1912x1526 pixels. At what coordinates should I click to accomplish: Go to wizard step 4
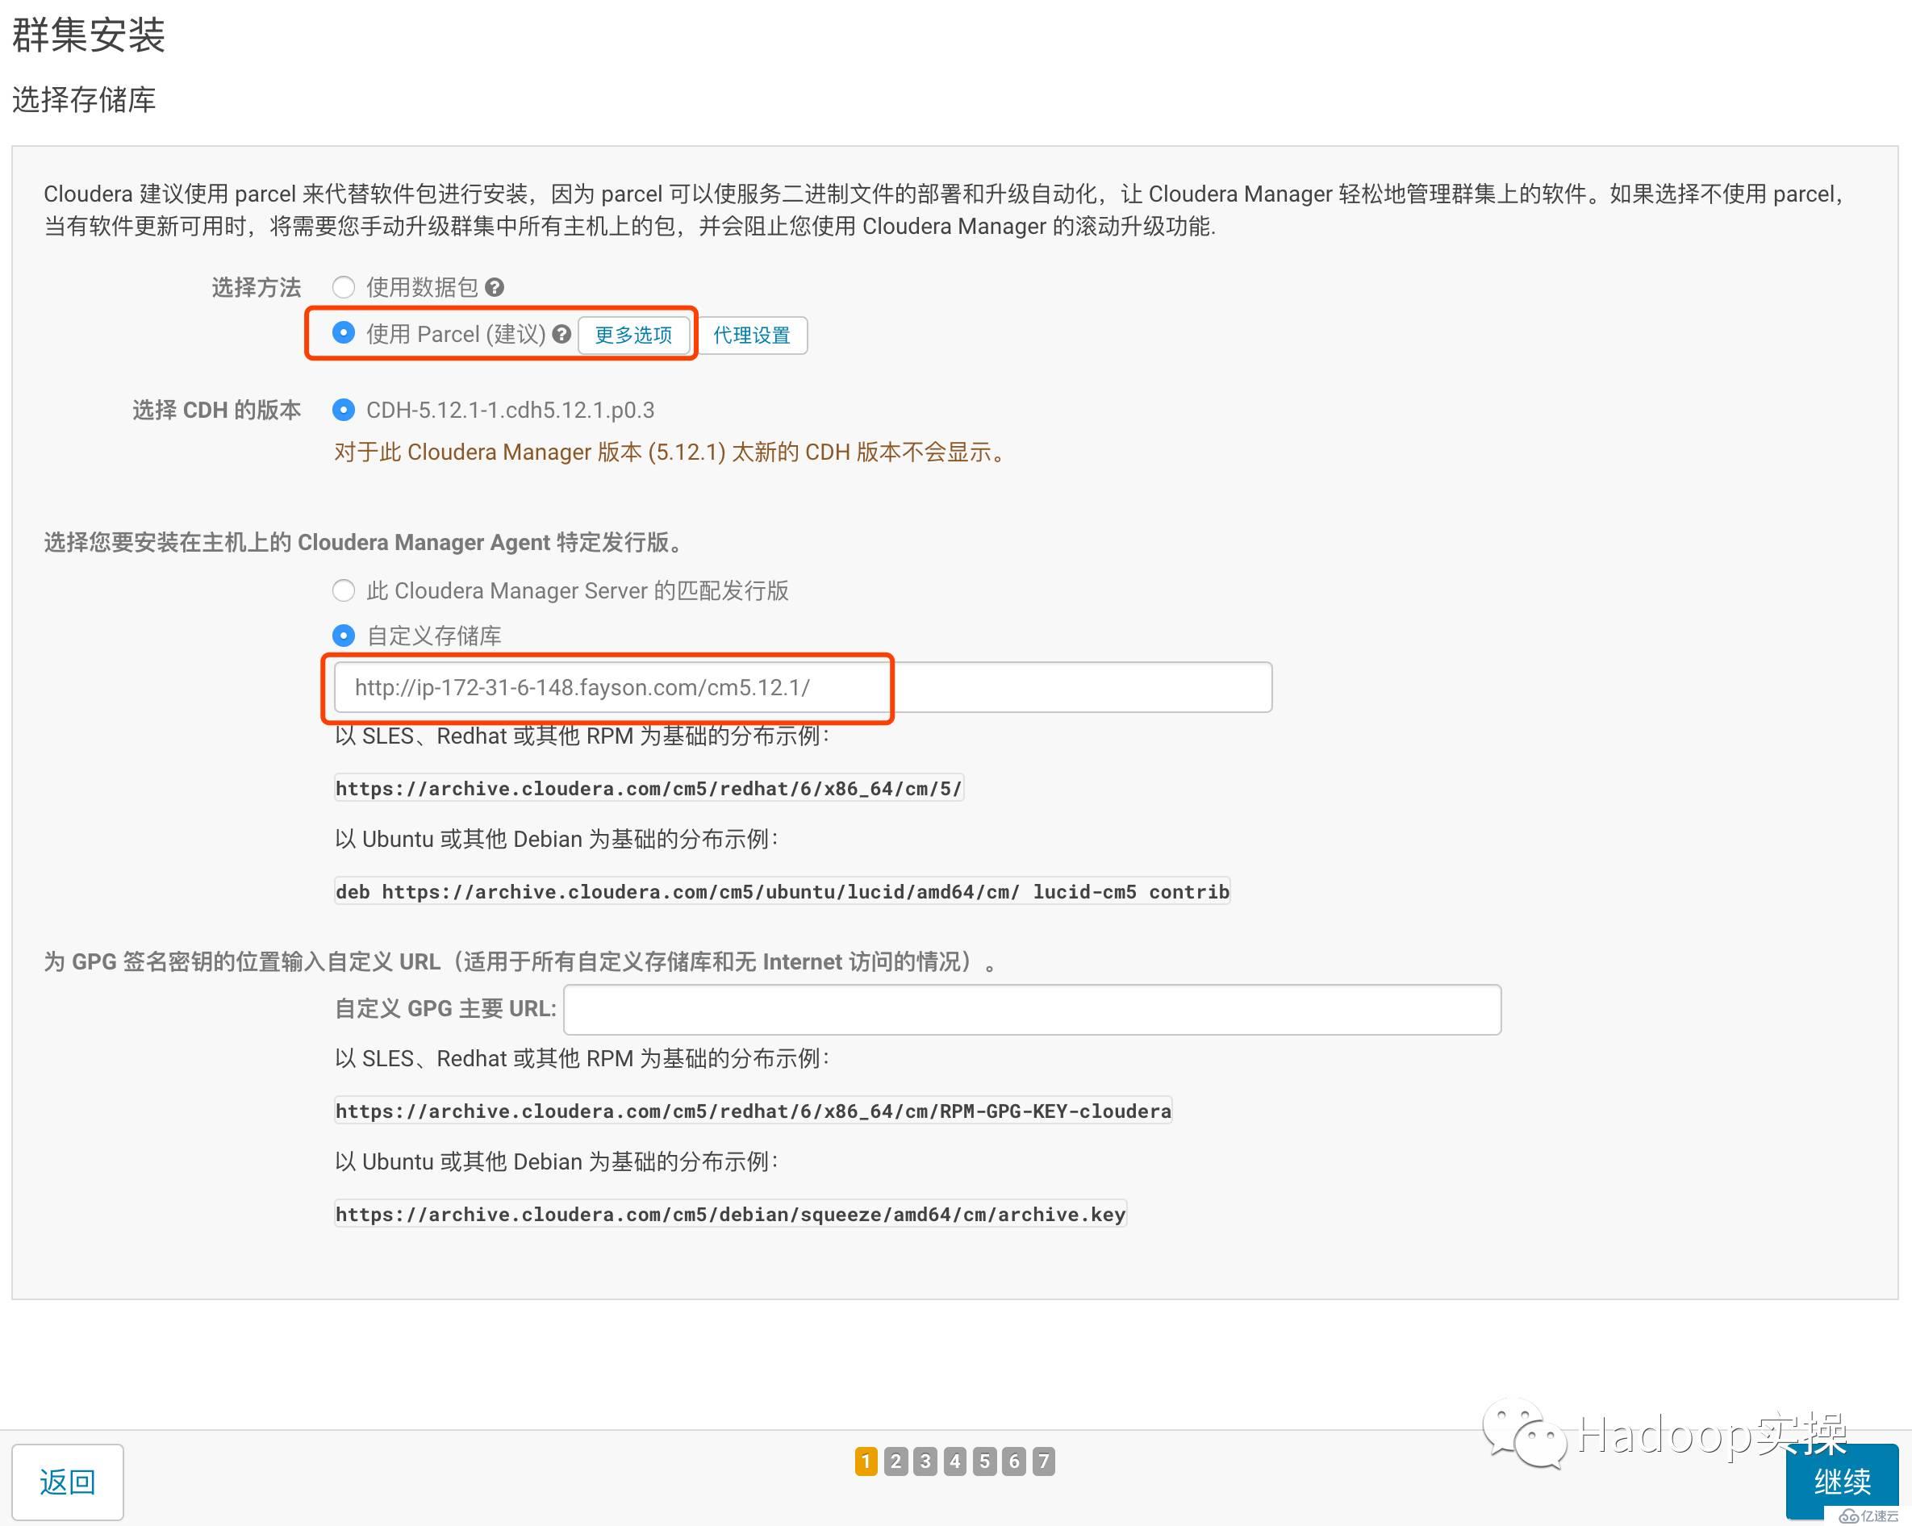(x=955, y=1461)
